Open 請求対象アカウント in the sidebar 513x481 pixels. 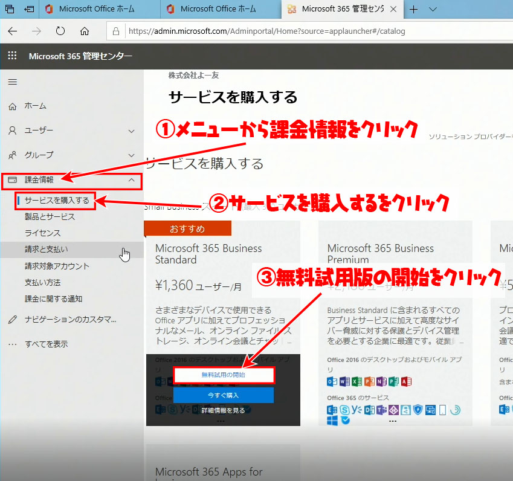pyautogui.click(x=57, y=266)
